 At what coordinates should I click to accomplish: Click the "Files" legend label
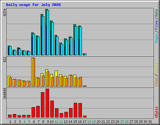click(x=156, y=25)
